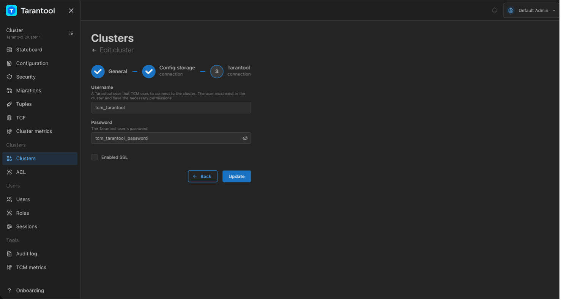The width and height of the screenshot is (561, 300).
Task: Click the Configuration document icon
Action: click(x=9, y=64)
